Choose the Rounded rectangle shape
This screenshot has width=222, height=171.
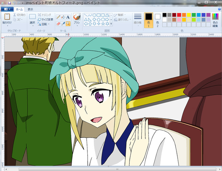coord(103,15)
